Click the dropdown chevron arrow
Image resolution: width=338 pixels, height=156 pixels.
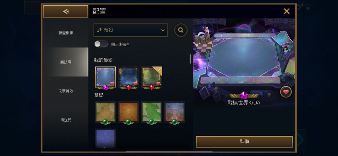pos(163,30)
